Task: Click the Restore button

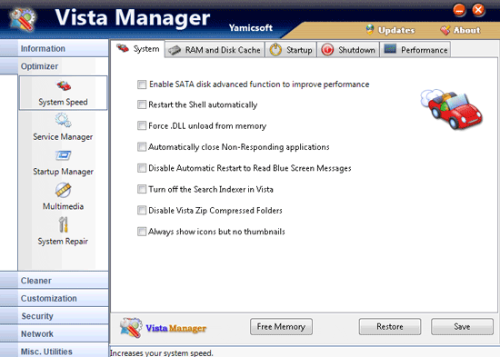Action: [x=390, y=327]
